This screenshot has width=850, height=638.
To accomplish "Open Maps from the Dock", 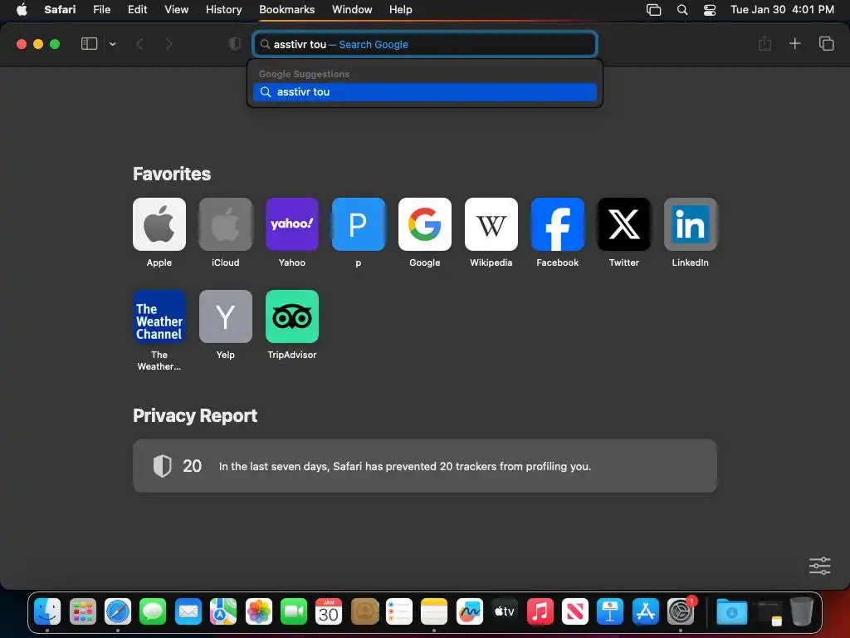I will tap(223, 612).
